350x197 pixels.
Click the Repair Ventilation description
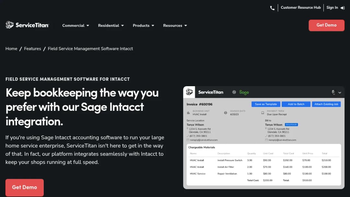coord(227,174)
